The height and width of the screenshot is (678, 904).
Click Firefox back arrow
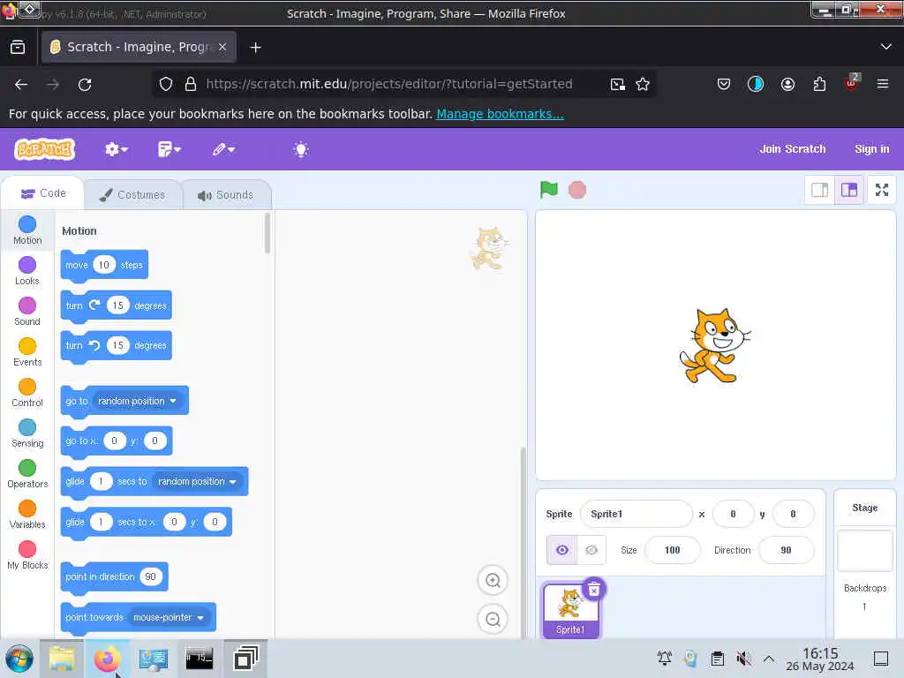point(21,84)
